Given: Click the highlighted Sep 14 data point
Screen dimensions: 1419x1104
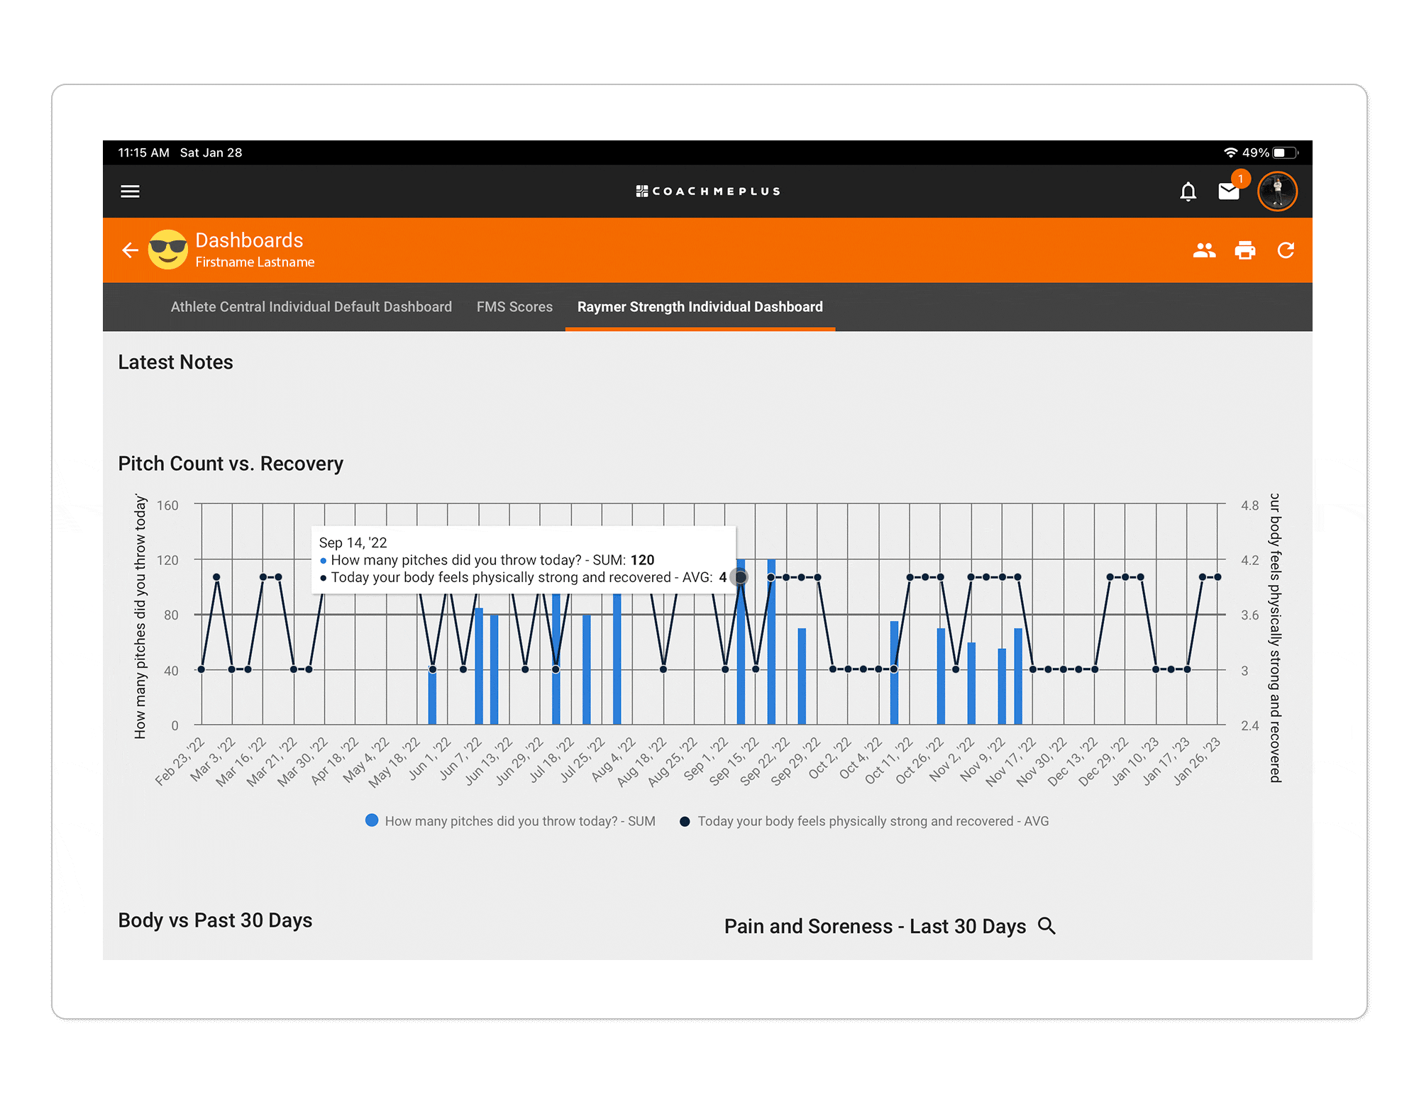Looking at the screenshot, I should click(x=740, y=577).
